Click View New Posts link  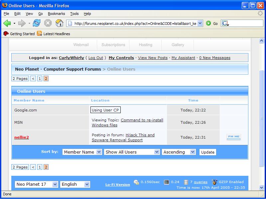(x=153, y=58)
